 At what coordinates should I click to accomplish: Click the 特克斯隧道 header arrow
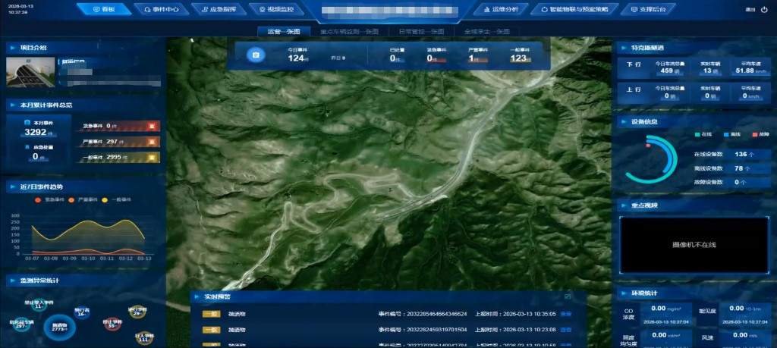pyautogui.click(x=624, y=48)
